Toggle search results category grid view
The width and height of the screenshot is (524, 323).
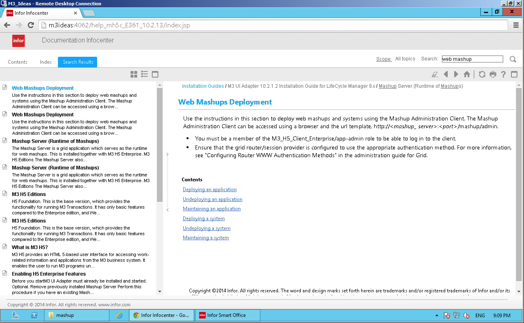click(134, 74)
